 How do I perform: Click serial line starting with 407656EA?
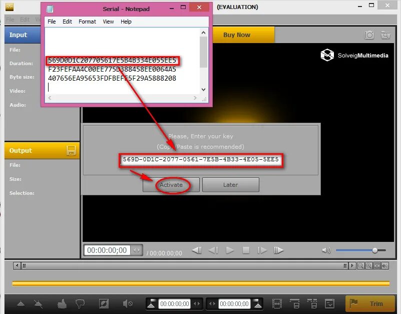112,78
